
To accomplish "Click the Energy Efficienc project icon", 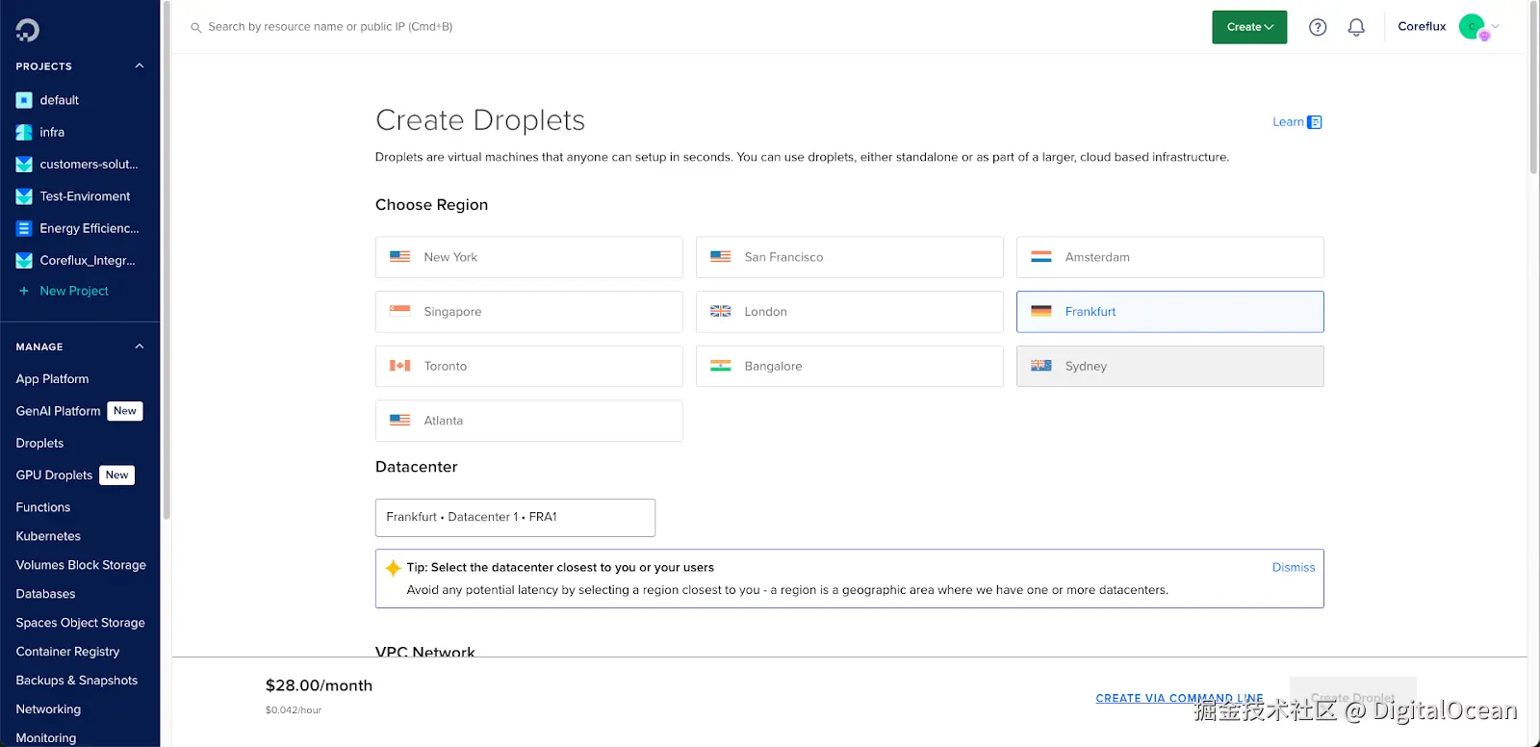I will (x=24, y=228).
